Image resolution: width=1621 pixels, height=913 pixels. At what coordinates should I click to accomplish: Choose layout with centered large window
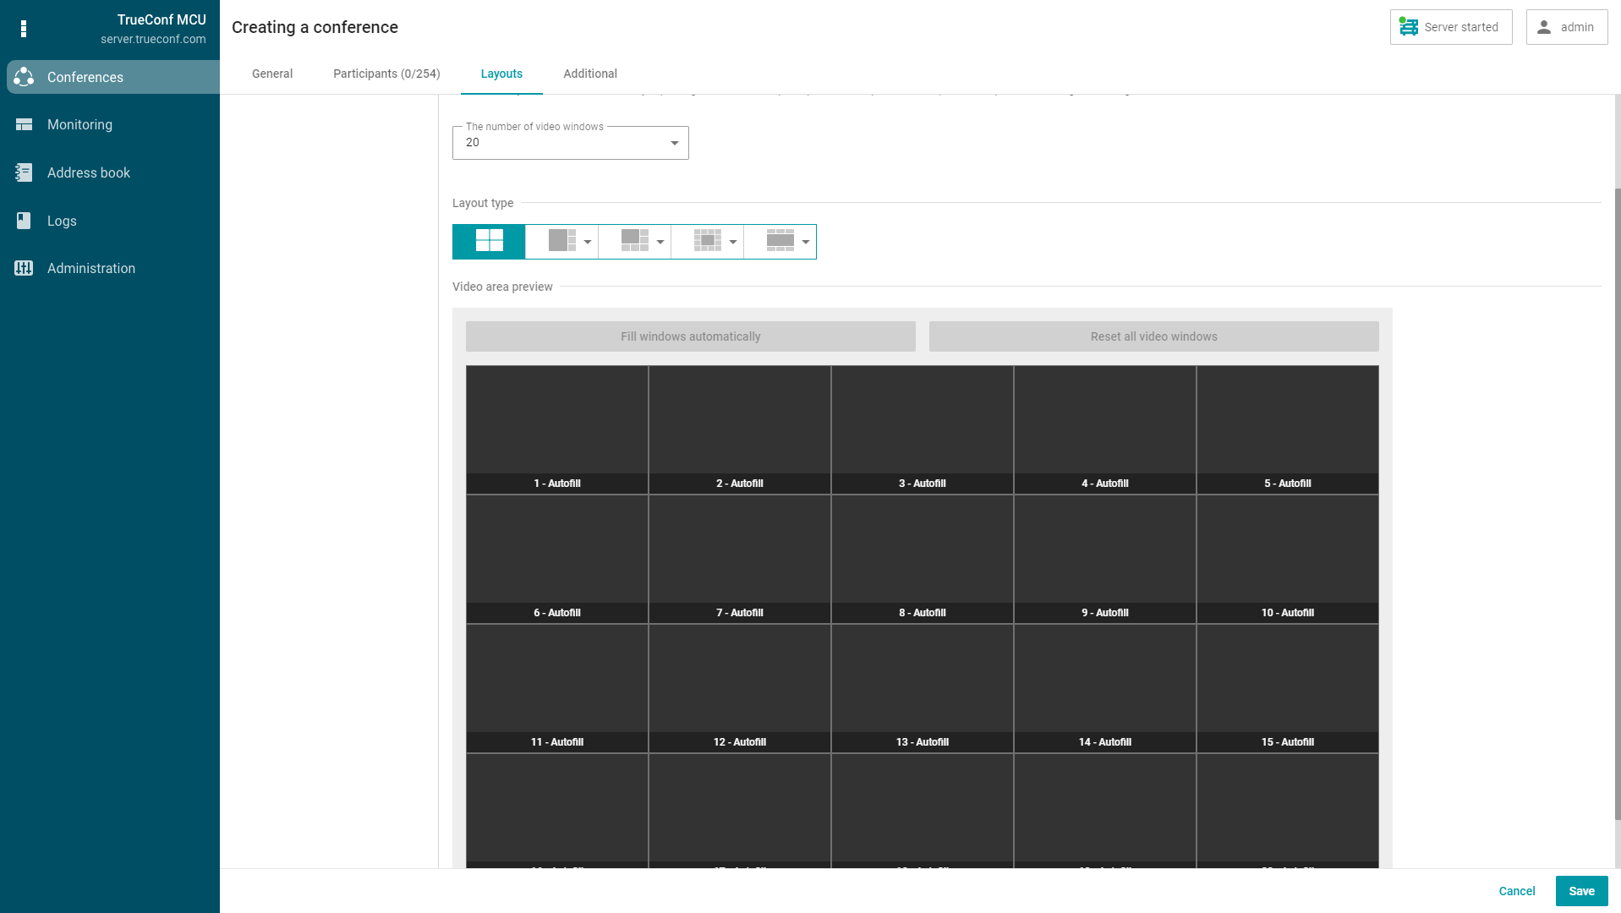tap(707, 242)
